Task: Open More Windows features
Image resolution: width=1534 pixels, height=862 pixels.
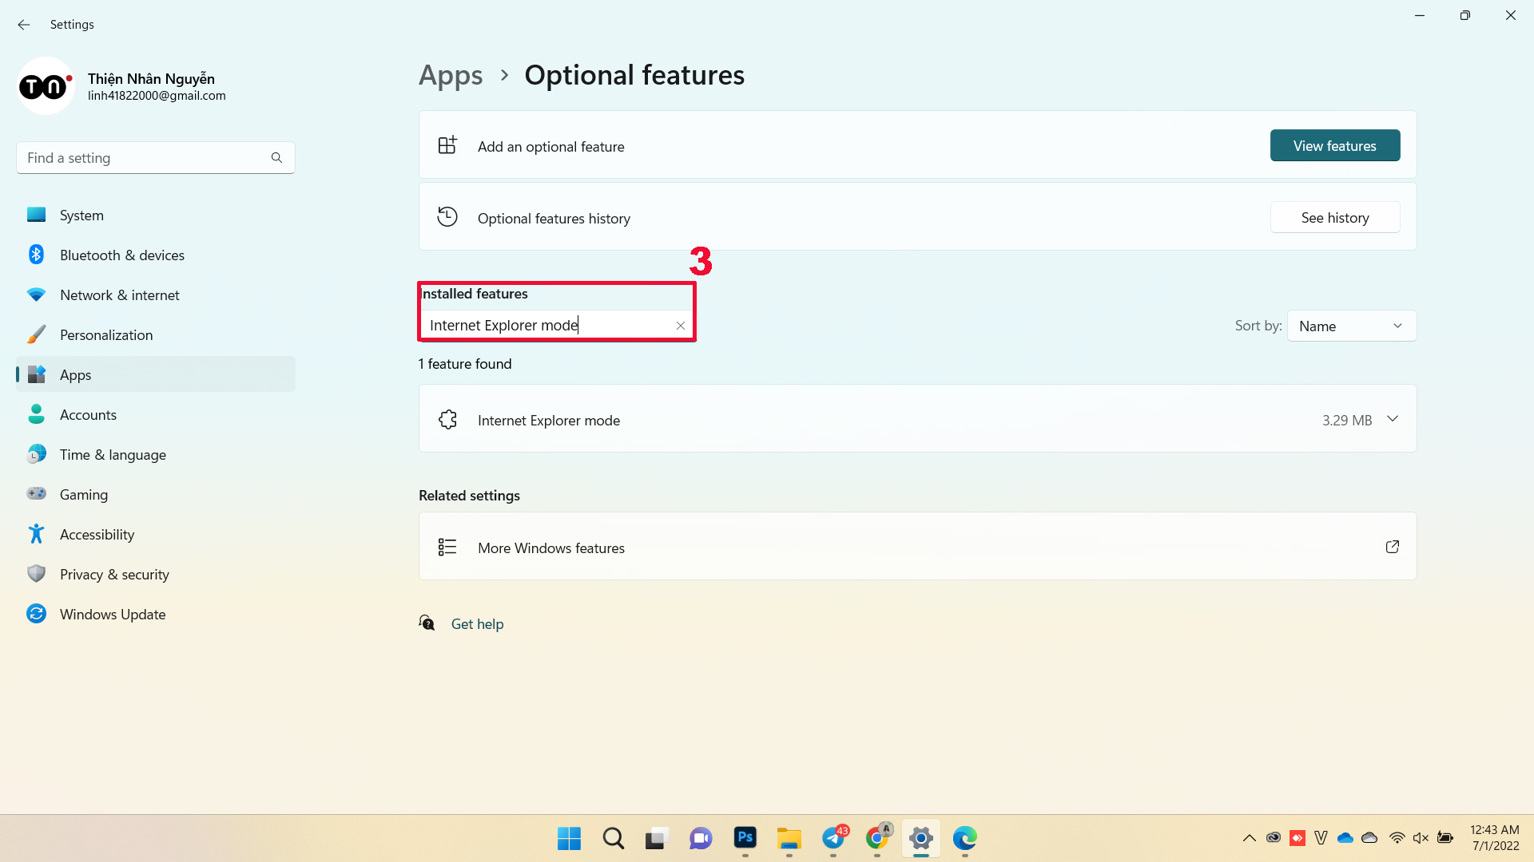Action: pyautogui.click(x=917, y=547)
